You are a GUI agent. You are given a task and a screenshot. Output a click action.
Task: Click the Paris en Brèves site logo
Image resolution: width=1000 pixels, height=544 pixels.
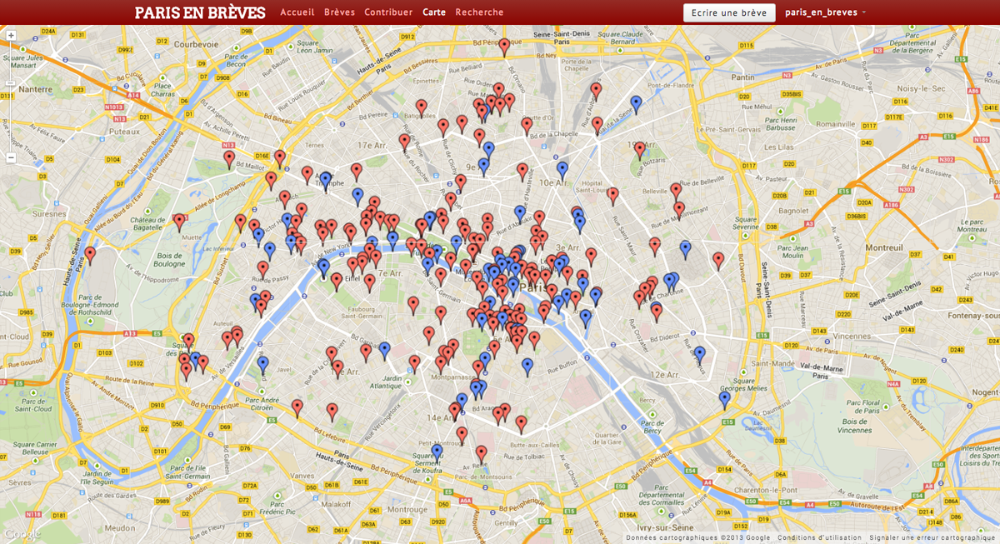[x=200, y=12]
